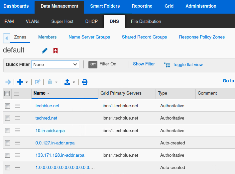Click the red bookmark icon
Screen dimensions: 235x174
point(56,50)
